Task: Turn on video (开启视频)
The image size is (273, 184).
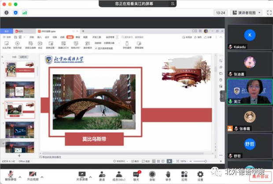Action: coord(32,175)
